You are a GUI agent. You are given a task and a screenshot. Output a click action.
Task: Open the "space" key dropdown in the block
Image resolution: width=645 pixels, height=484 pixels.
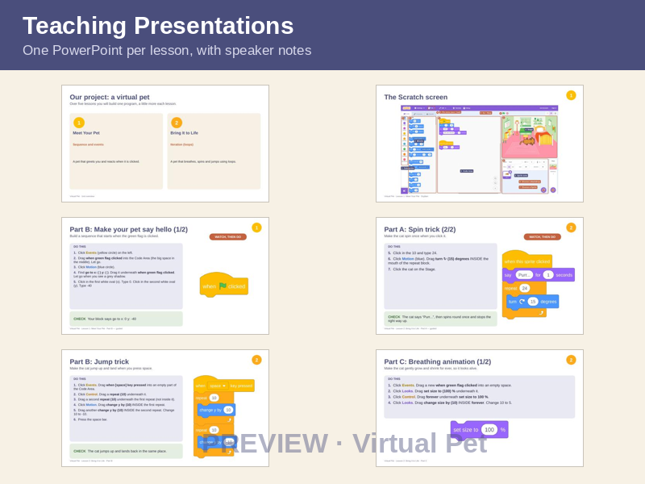click(218, 386)
